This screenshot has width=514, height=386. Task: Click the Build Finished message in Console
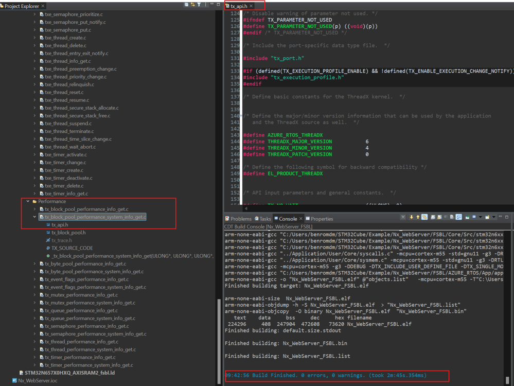tap(326, 376)
